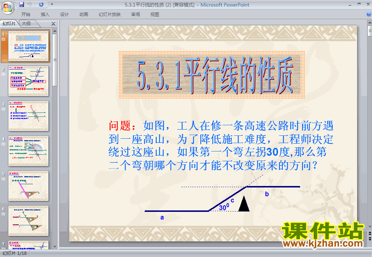This screenshot has height=257, width=372.
Task: Close the slides thumbnail pane
Action: click(x=54, y=24)
